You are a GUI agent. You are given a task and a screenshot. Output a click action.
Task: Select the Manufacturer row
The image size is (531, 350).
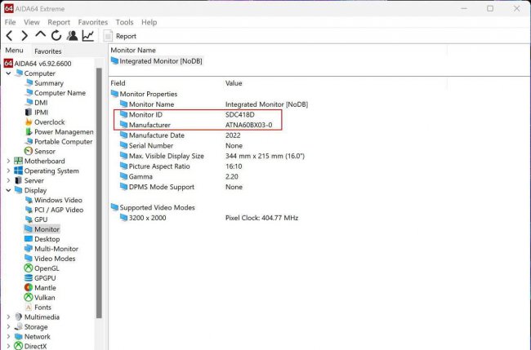[x=198, y=125]
